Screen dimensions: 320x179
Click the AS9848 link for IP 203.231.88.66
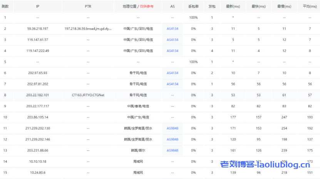click(173, 151)
